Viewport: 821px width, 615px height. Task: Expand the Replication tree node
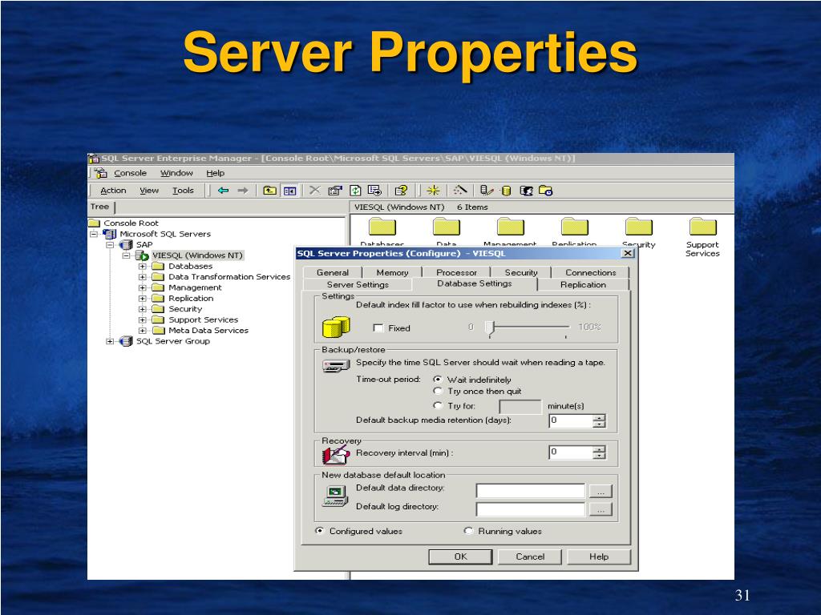[x=143, y=299]
